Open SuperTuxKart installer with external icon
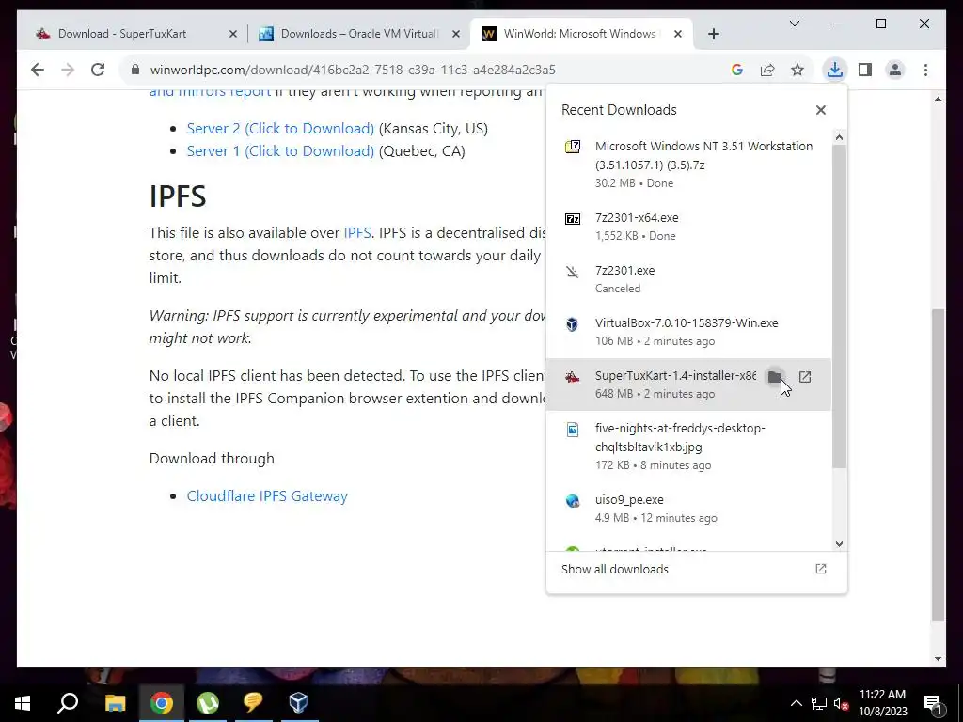Image resolution: width=963 pixels, height=722 pixels. pos(805,376)
